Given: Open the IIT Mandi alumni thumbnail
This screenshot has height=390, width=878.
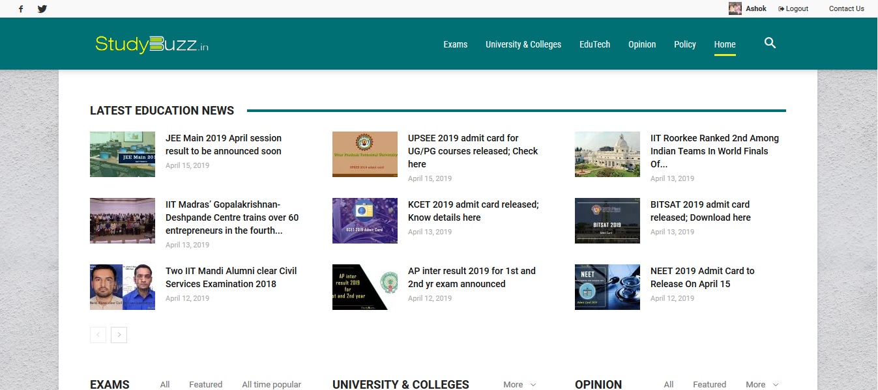Looking at the screenshot, I should 123,287.
